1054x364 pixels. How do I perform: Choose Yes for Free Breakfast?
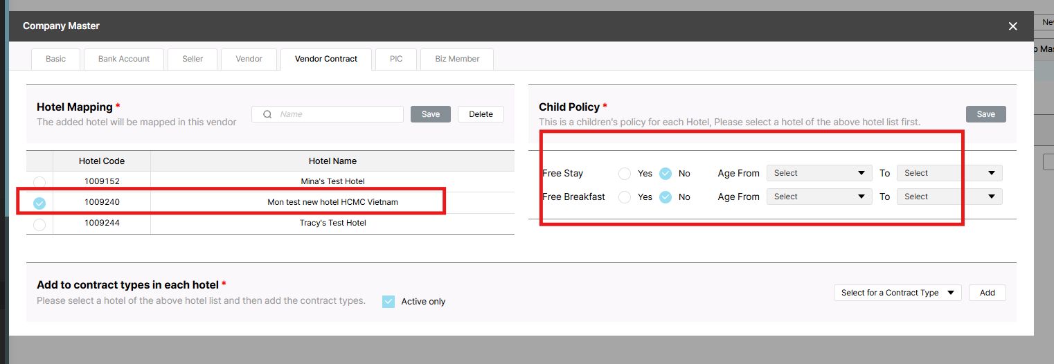click(x=625, y=197)
